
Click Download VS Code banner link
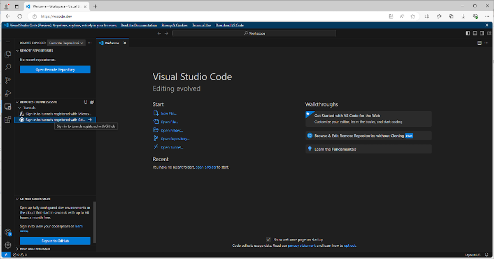point(230,25)
